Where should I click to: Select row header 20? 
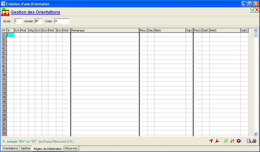coord(4,120)
